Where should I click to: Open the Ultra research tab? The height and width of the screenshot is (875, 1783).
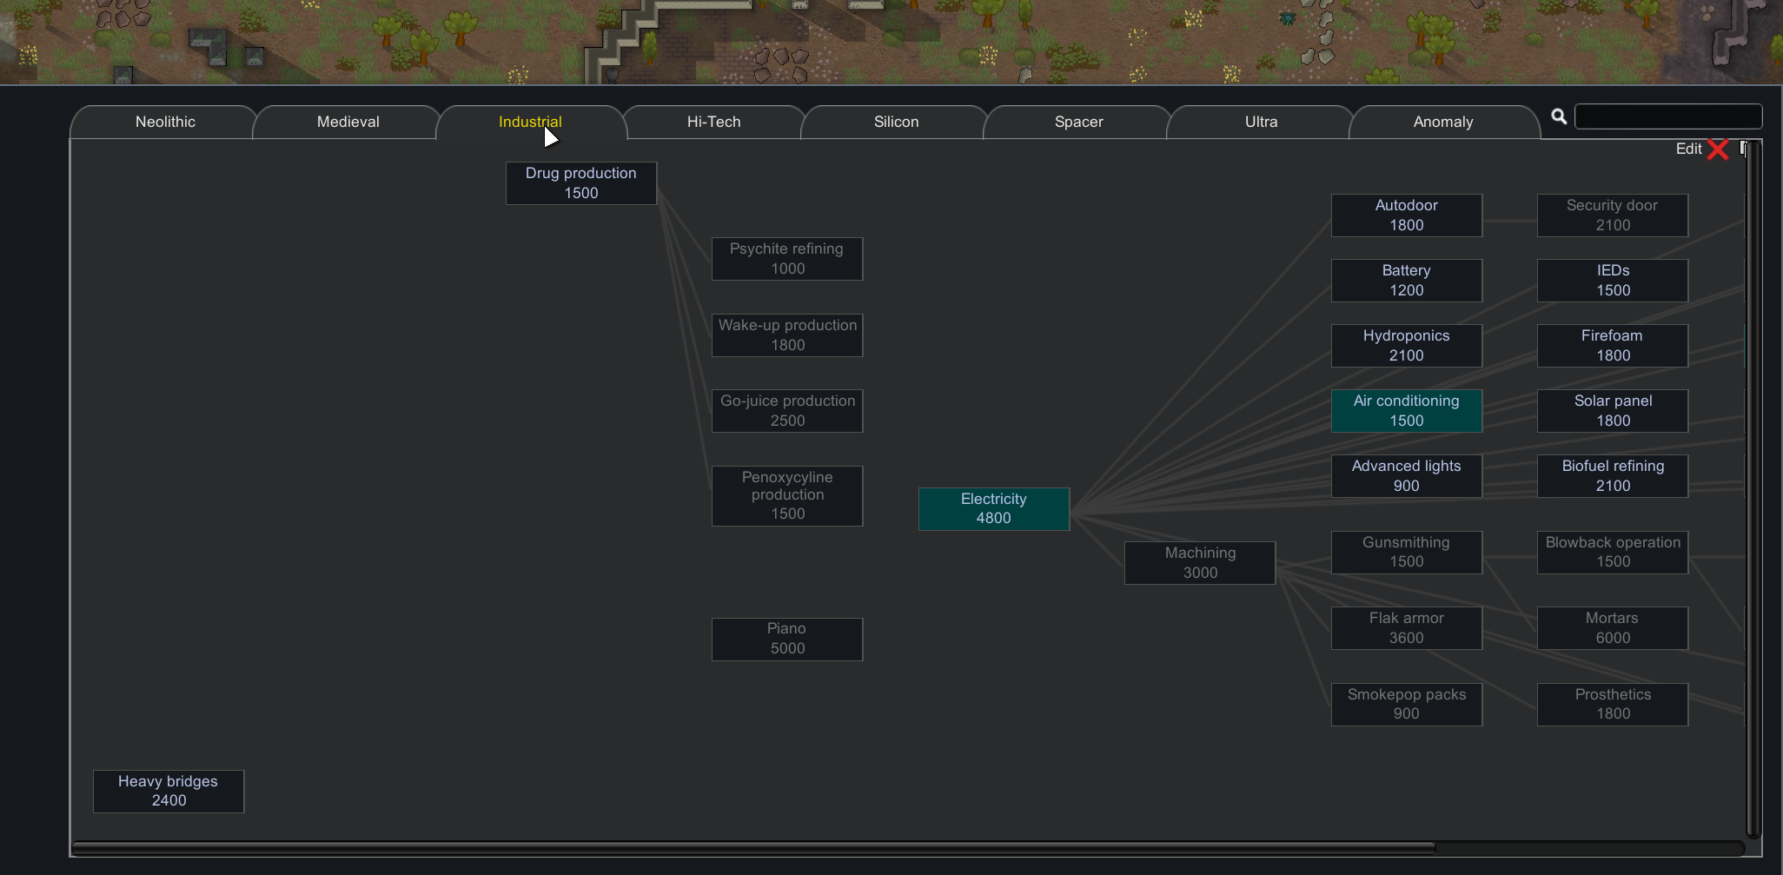pos(1261,122)
